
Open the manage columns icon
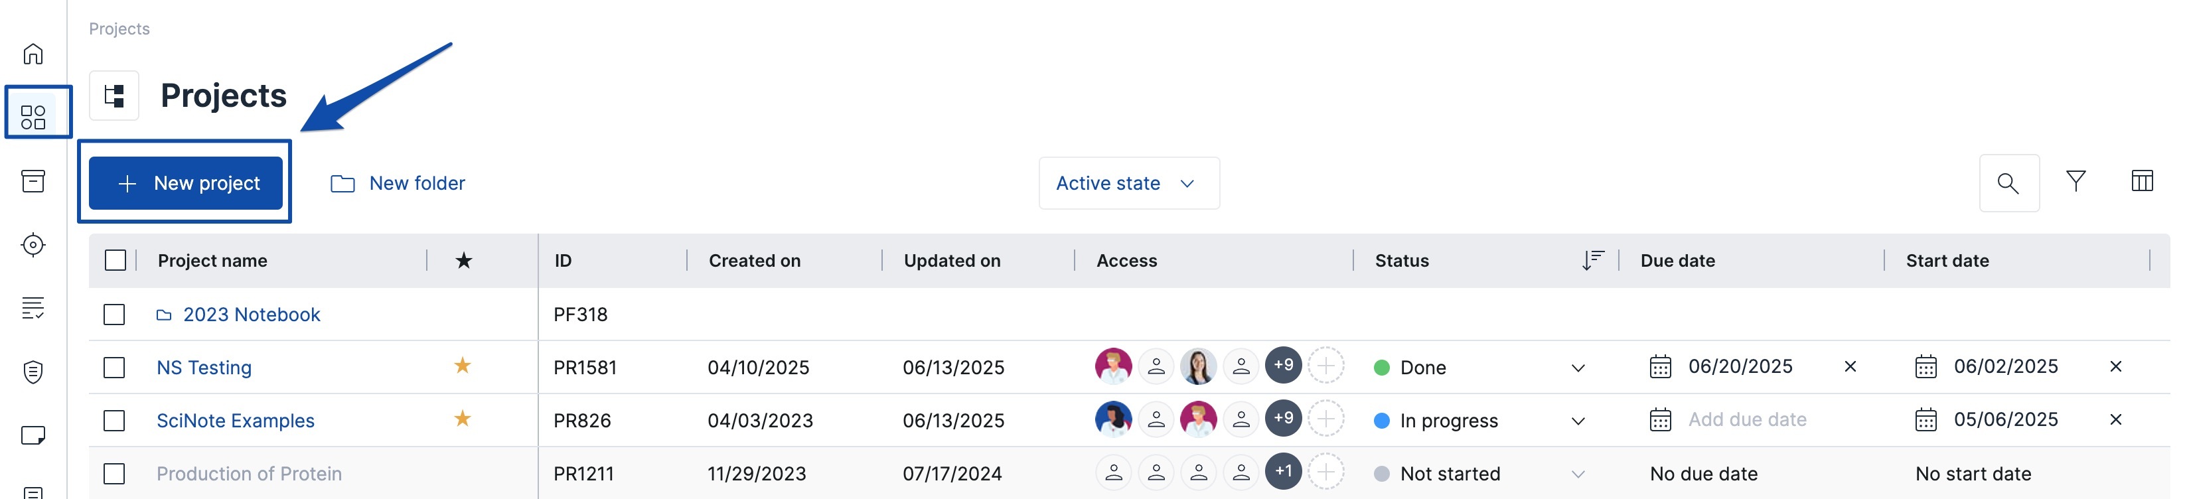(2141, 181)
